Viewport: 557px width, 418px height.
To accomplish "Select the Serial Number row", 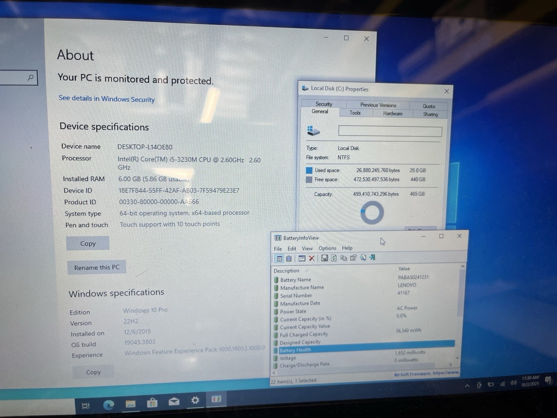I will point(364,295).
